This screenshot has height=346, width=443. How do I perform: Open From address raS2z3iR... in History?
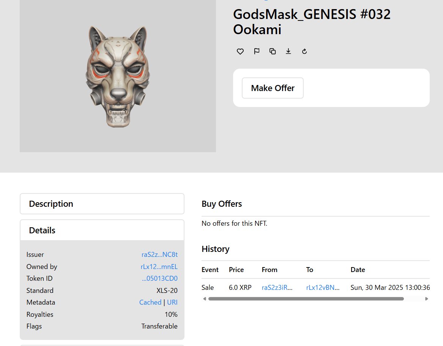click(x=277, y=288)
